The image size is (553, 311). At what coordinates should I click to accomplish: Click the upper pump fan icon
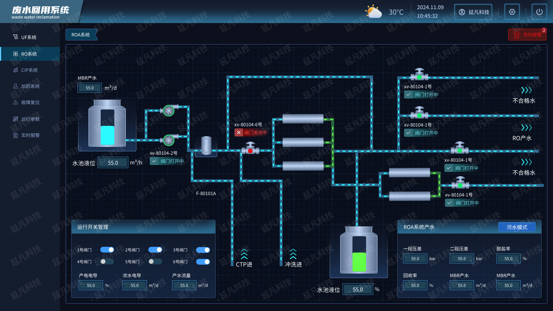tap(169, 111)
